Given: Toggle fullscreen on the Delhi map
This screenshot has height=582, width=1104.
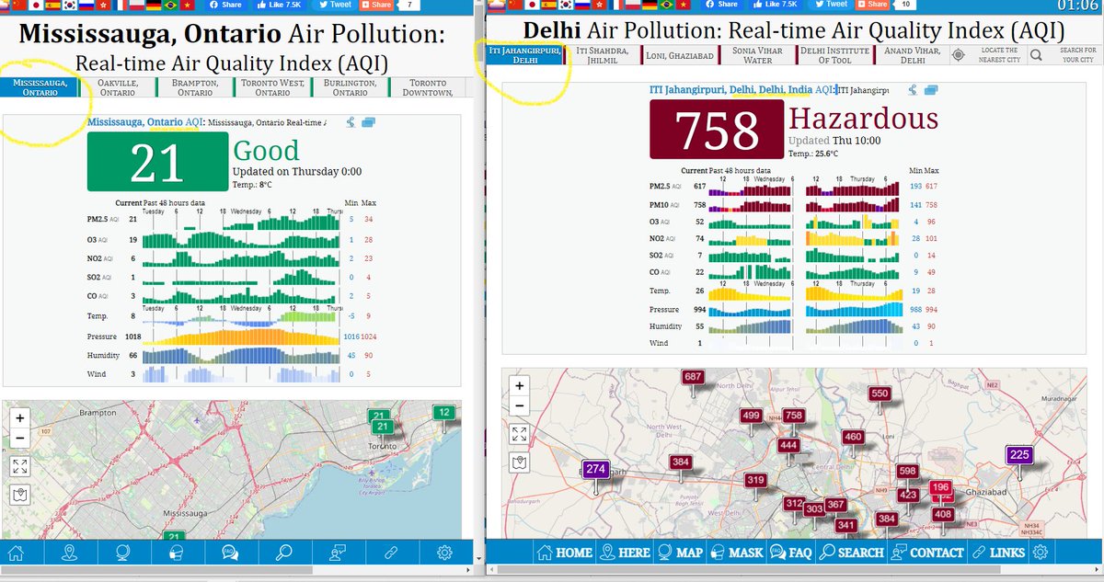Looking at the screenshot, I should coord(519,434).
